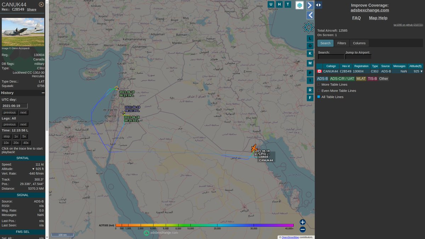Select the CANUK44 row in aircraft table

pos(370,71)
